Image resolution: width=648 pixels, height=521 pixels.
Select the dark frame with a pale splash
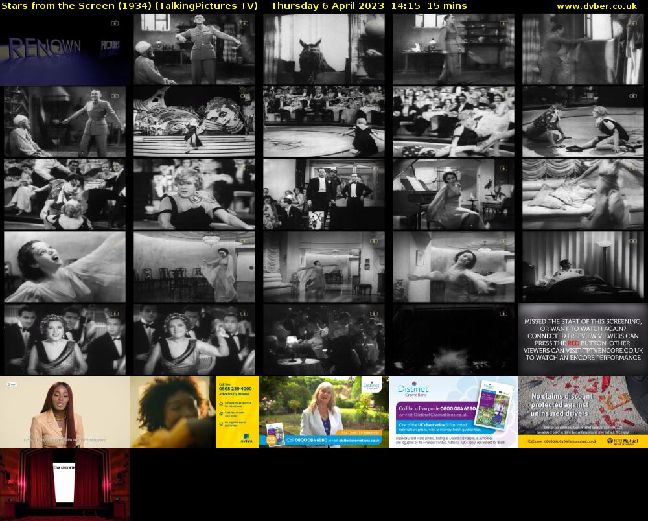point(454,339)
